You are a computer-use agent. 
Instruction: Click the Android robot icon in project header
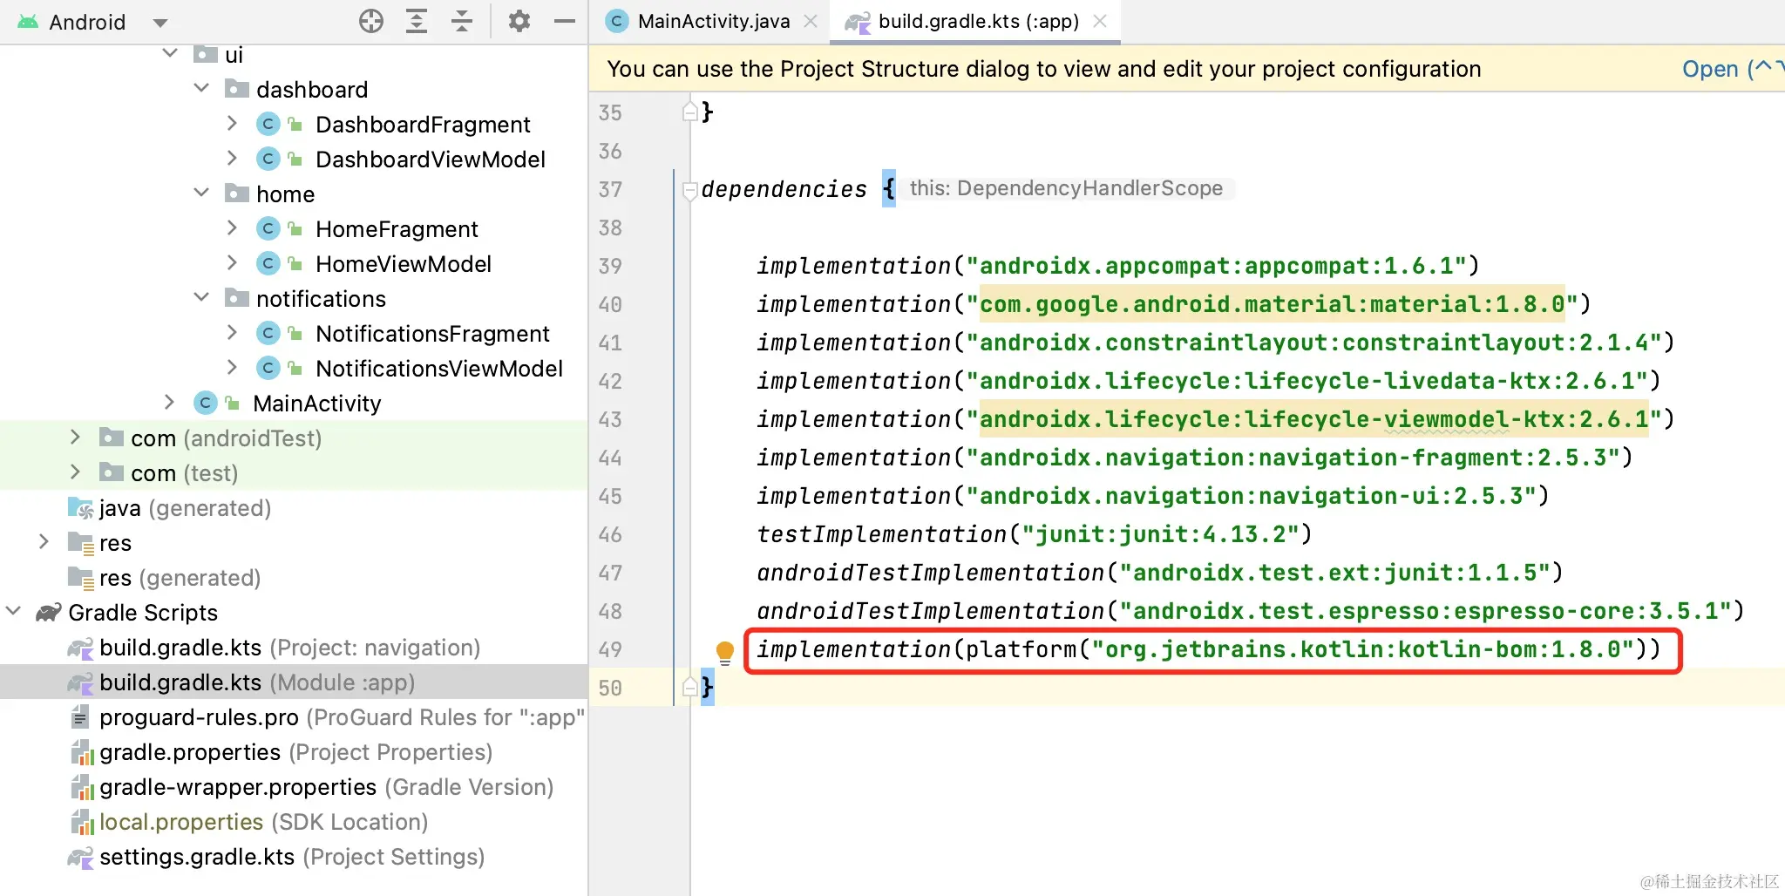[x=28, y=22]
